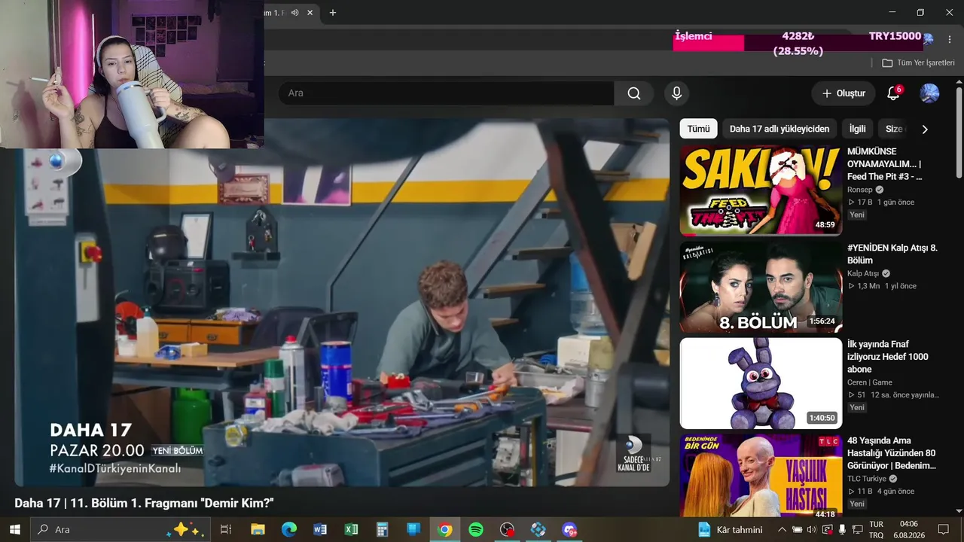Click the Oluştur create button
Screen dimensions: 964x542
click(843, 93)
